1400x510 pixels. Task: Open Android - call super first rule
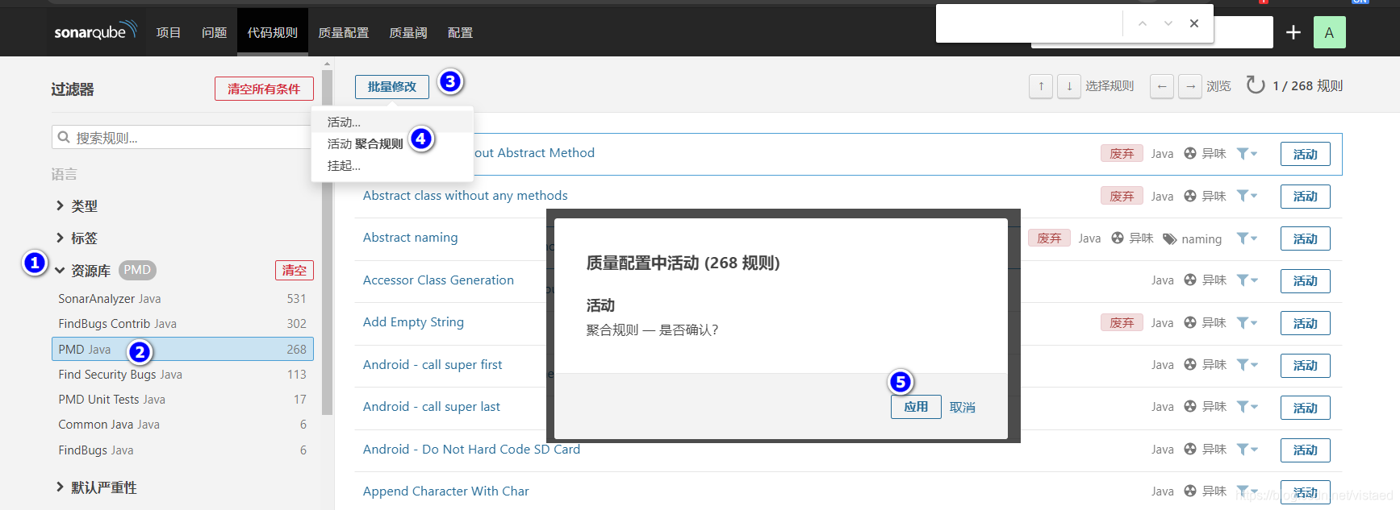click(433, 365)
